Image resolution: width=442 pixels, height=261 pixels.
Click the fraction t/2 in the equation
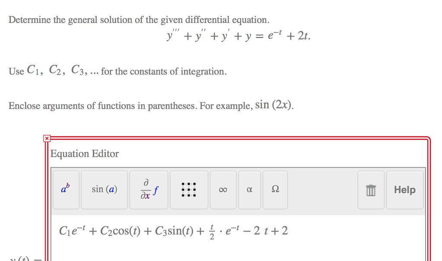point(212,231)
